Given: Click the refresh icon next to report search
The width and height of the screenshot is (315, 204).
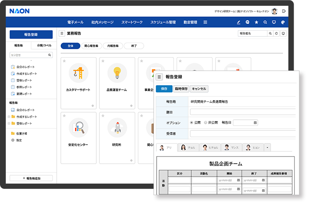Looking at the screenshot, I should pyautogui.click(x=276, y=33).
